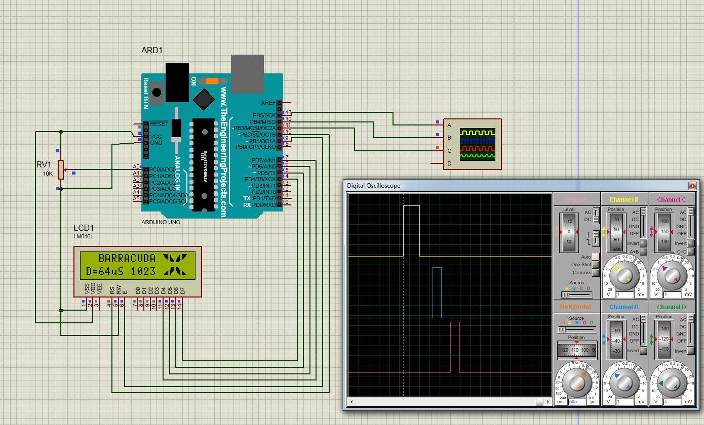Click Arduino AREF pin terminal
Screen dimensions: 704x425
pyautogui.click(x=281, y=103)
